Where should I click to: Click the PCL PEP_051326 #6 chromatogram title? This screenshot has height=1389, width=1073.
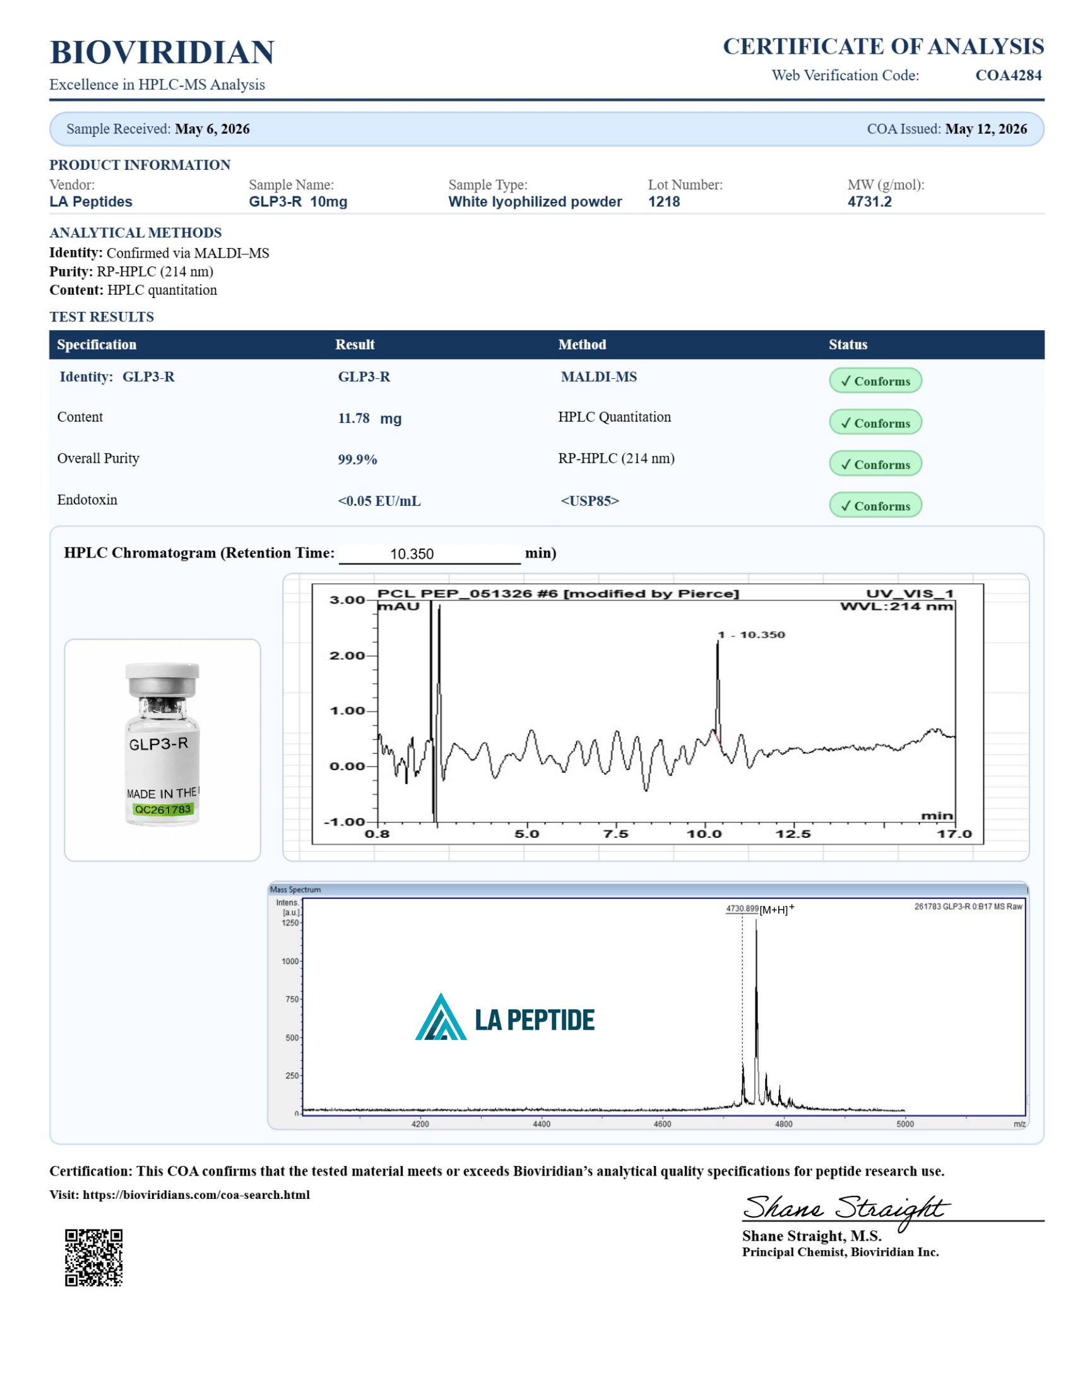pos(557,593)
